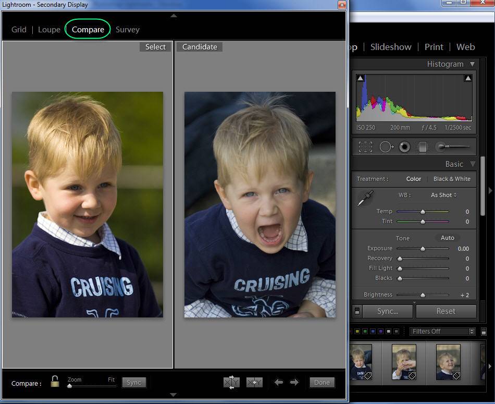
Task: Select the Compare view tab
Action: pos(88,30)
